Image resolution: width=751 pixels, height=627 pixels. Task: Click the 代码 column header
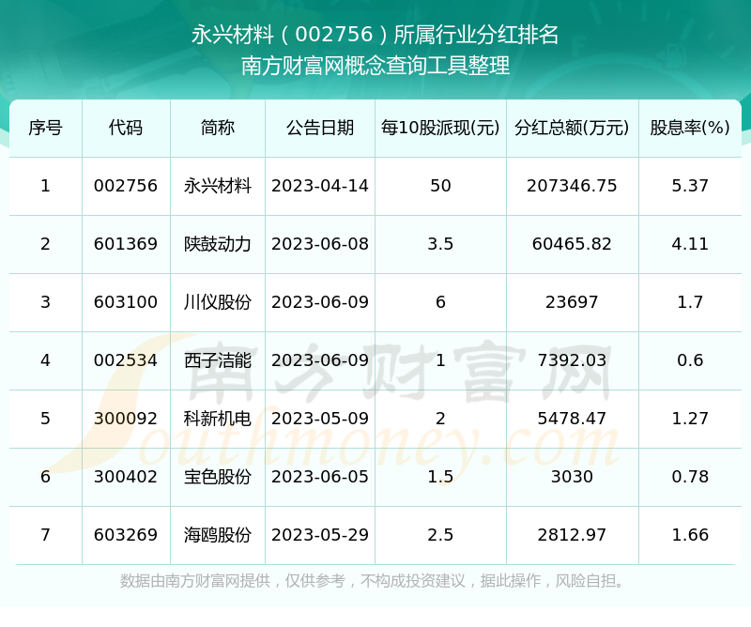click(126, 128)
